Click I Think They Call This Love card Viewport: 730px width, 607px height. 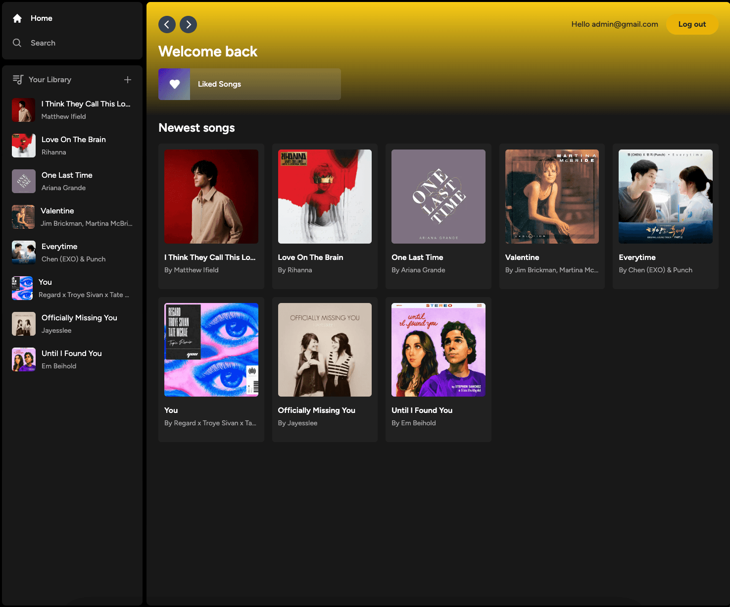click(x=211, y=216)
